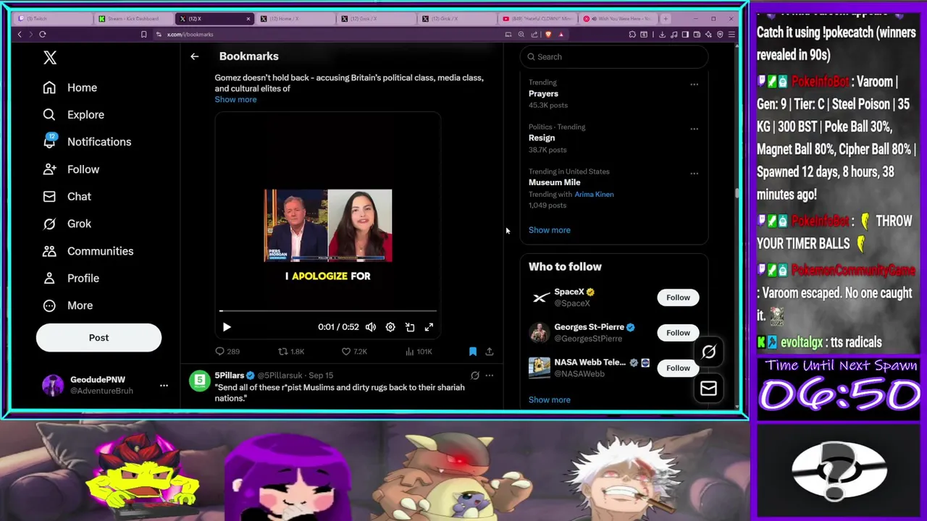The height and width of the screenshot is (521, 927).
Task: Enter fullscreen on the video
Action: (x=429, y=327)
